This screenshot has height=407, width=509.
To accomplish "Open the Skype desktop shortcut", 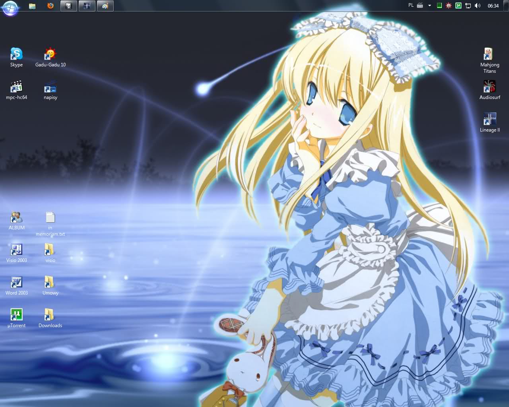I will tap(16, 54).
